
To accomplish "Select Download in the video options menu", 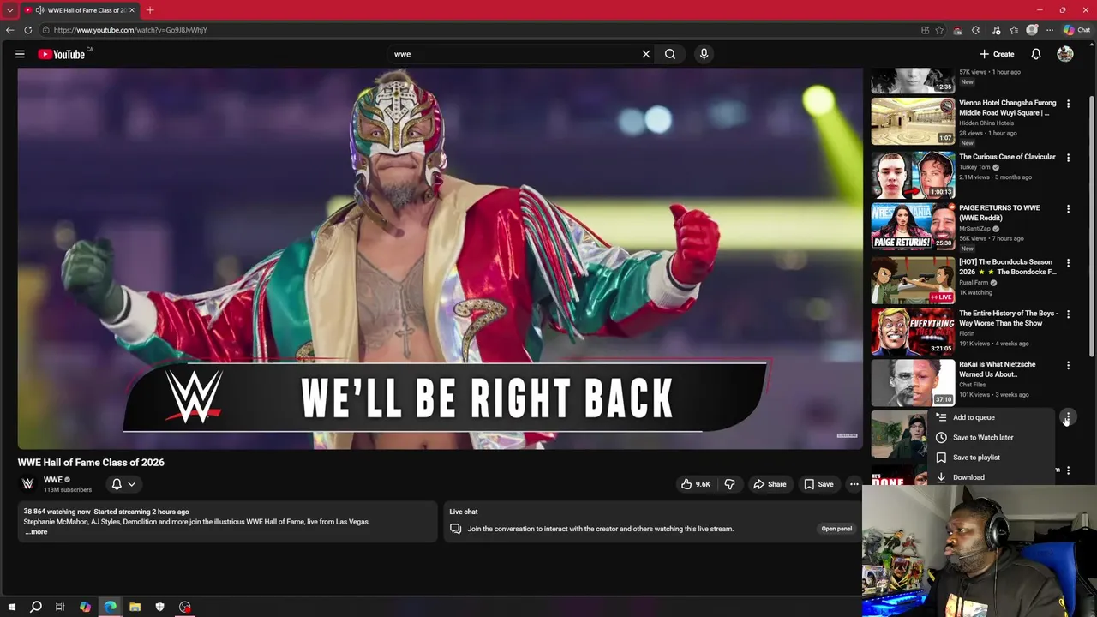I will (x=991, y=477).
